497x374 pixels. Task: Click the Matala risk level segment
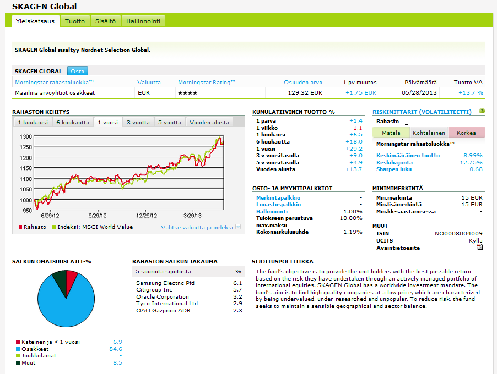point(391,133)
